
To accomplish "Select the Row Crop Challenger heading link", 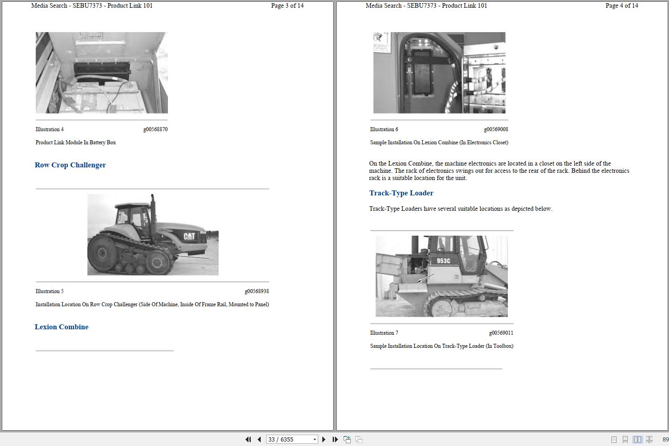I will pyautogui.click(x=70, y=165).
